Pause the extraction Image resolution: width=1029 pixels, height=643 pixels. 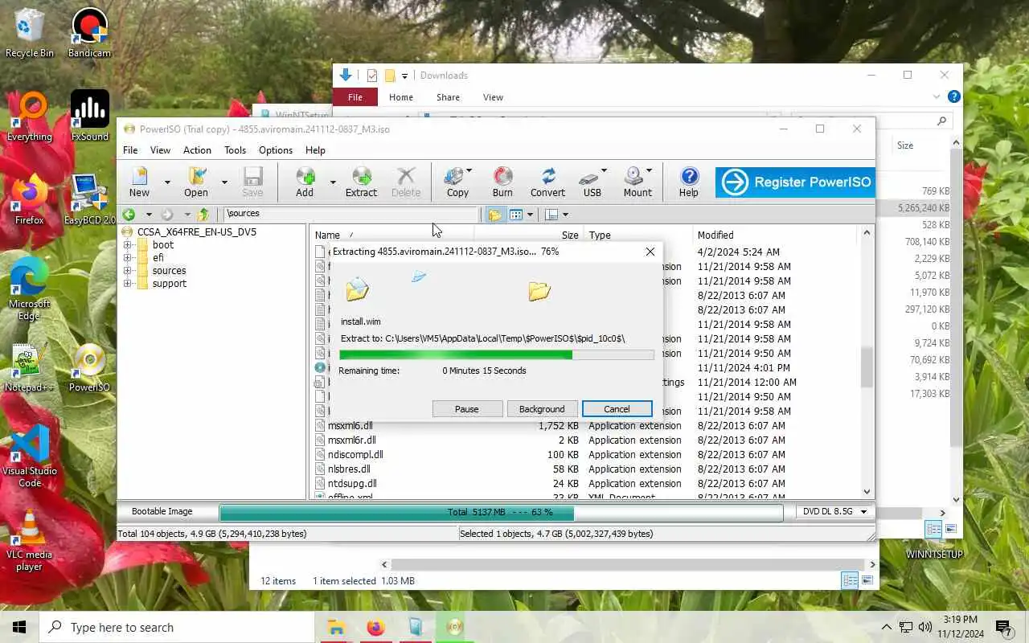pos(467,409)
